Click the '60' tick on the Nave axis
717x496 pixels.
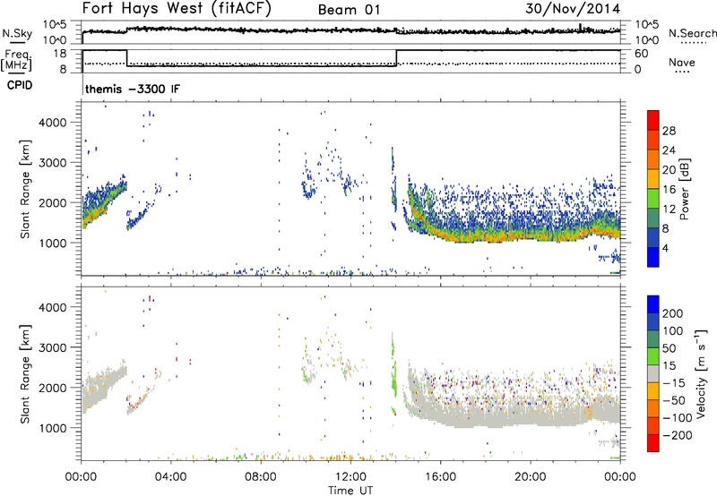pos(641,54)
